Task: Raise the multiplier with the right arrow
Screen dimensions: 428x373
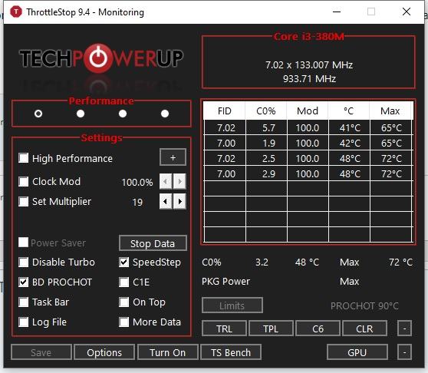Action: click(x=179, y=202)
